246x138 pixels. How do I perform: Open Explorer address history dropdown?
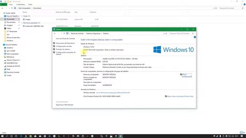[214, 8]
